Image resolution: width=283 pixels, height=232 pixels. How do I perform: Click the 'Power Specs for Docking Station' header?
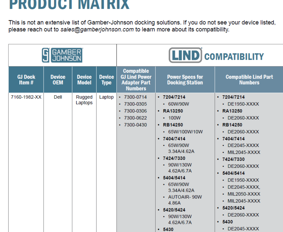tap(185, 80)
